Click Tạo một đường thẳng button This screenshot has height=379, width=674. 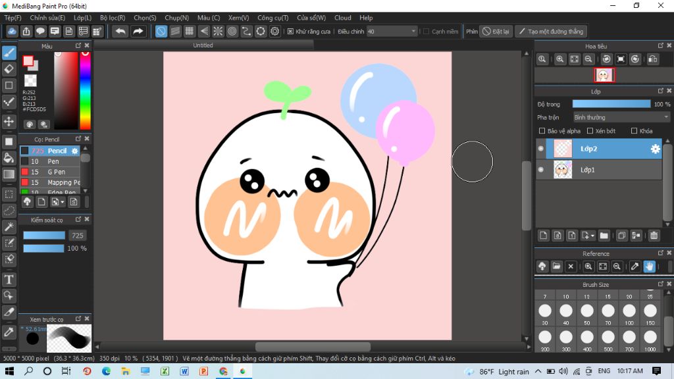click(x=552, y=32)
